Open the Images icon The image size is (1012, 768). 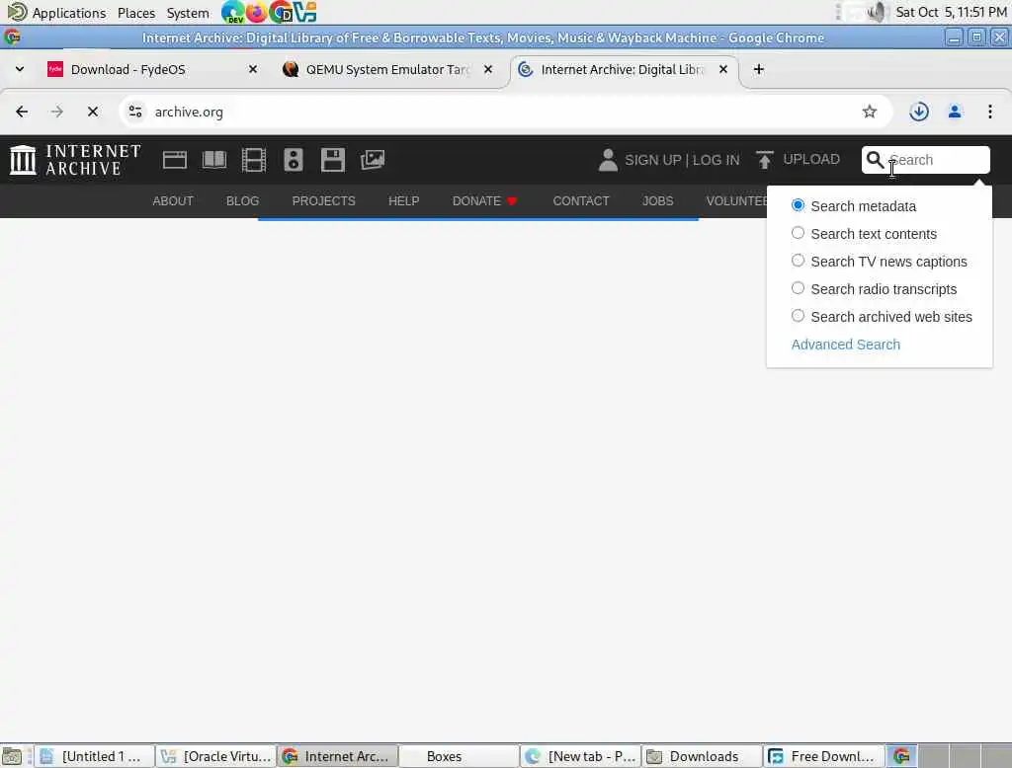pyautogui.click(x=373, y=159)
